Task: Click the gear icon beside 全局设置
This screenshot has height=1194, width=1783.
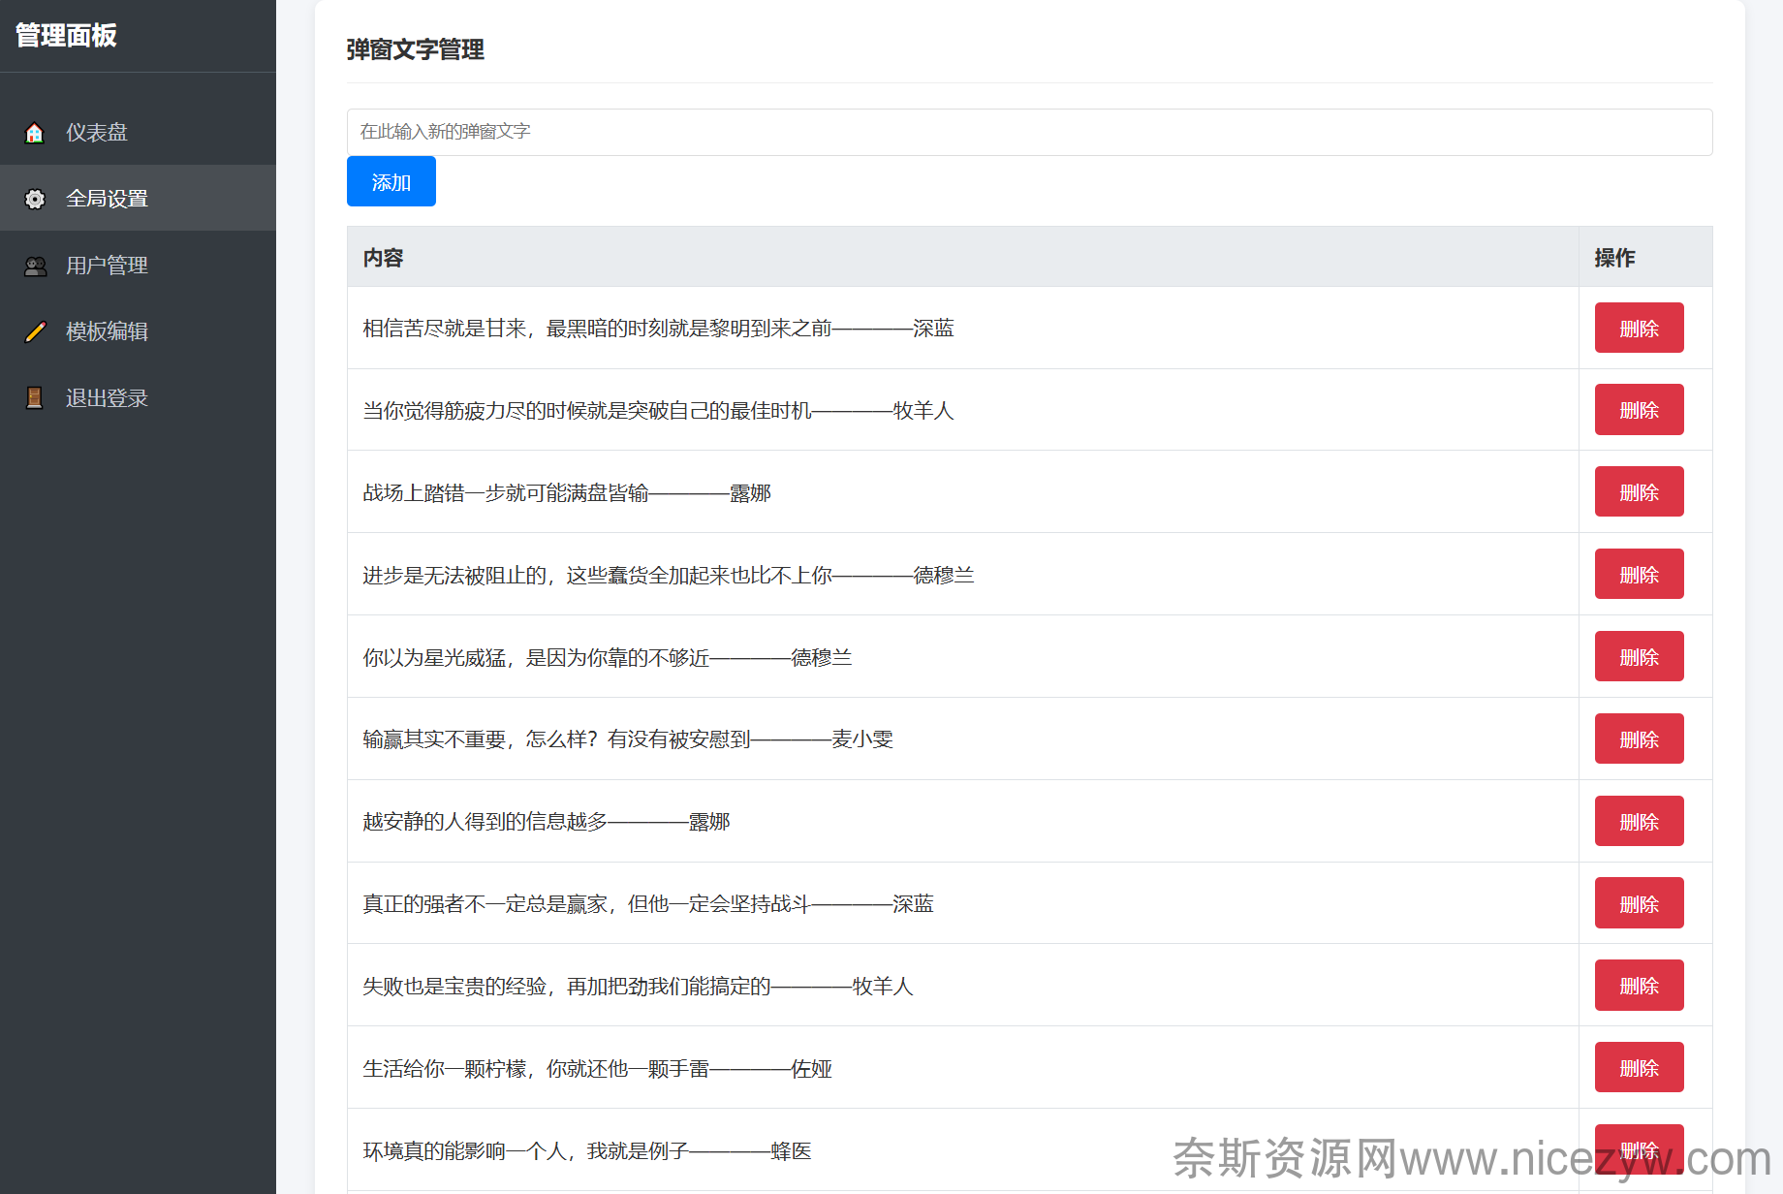Action: (35, 199)
